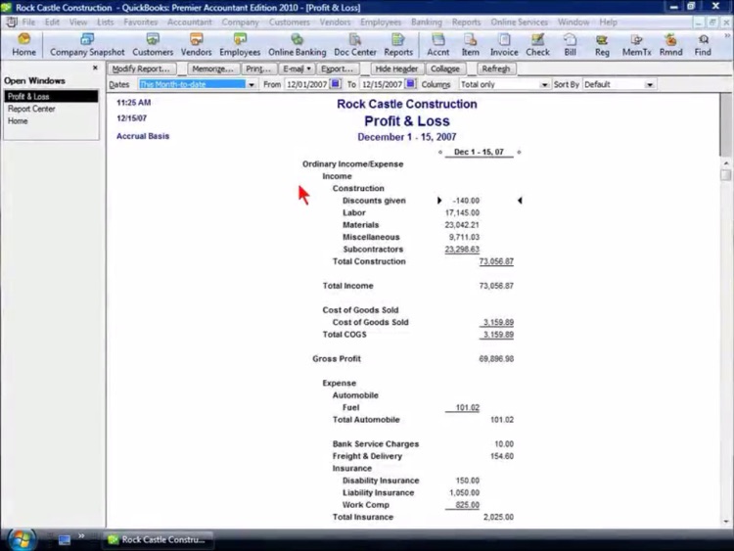
Task: Click the Fuel expense amount 101.02
Action: (x=467, y=407)
